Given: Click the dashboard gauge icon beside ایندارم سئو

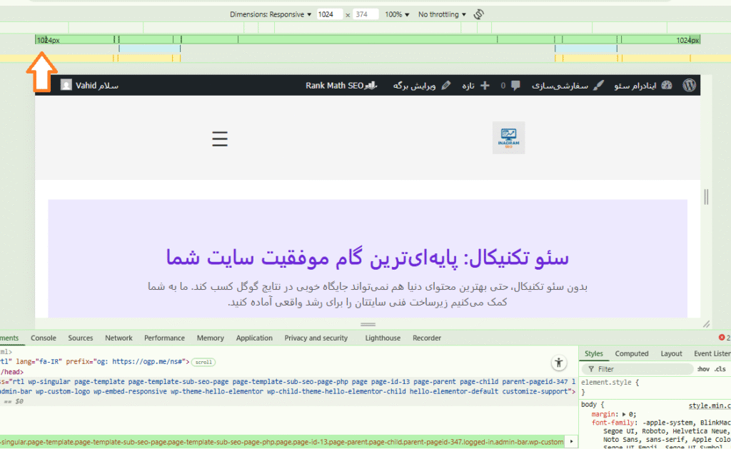Looking at the screenshot, I should pos(667,86).
